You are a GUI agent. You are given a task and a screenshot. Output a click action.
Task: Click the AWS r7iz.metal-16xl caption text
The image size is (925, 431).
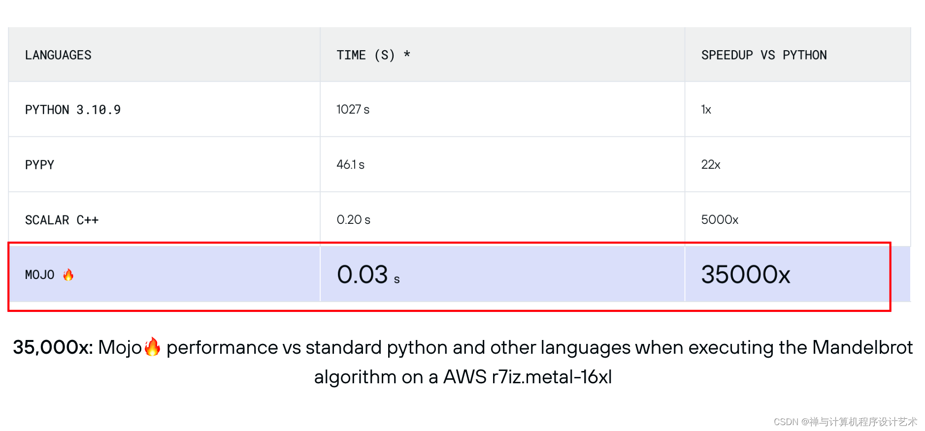[x=527, y=377]
